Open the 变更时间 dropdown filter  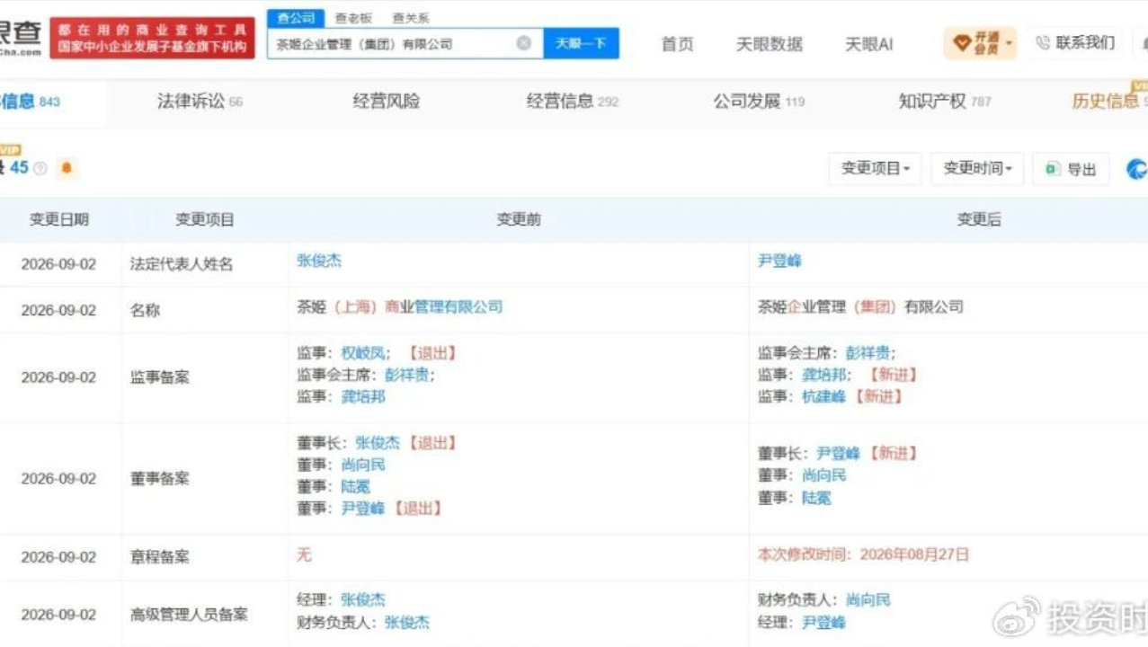tap(978, 169)
